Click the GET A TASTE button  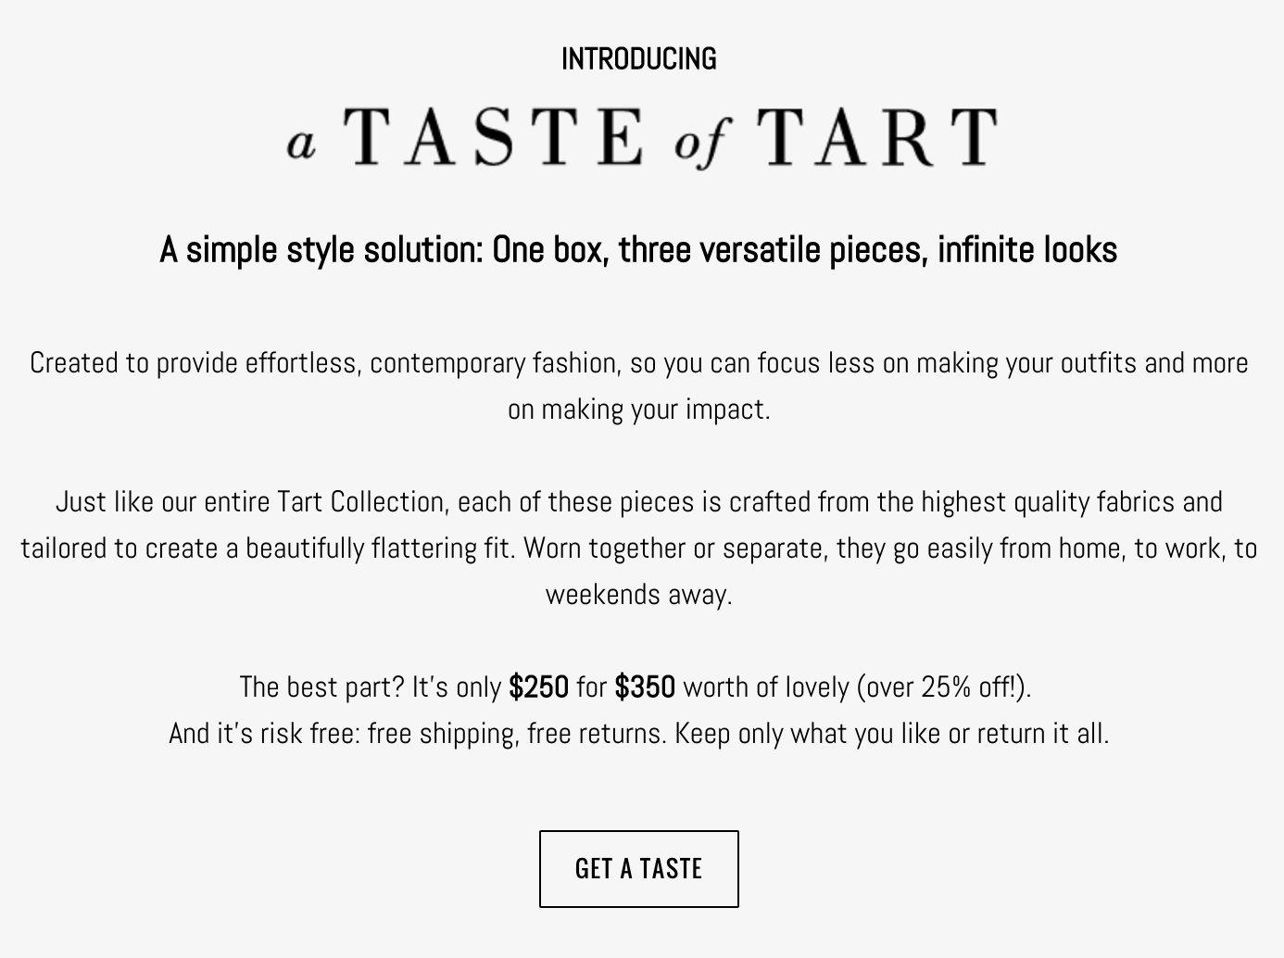tap(639, 869)
